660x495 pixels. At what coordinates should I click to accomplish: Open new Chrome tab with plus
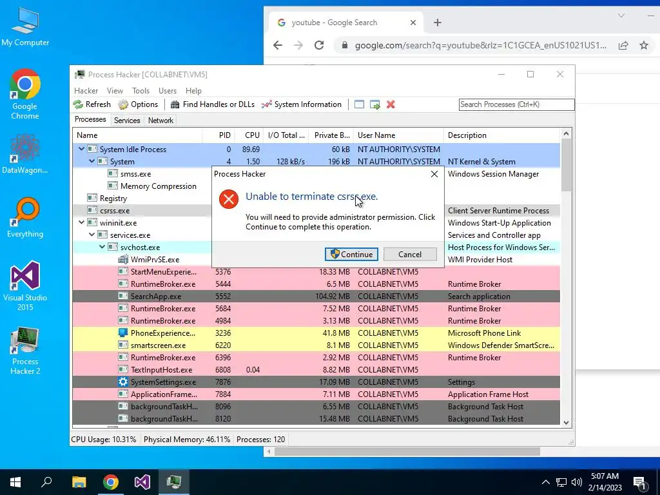438,23
